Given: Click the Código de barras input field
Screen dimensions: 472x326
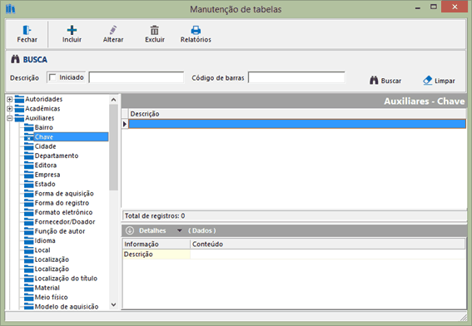Looking at the screenshot, I should pos(296,77).
